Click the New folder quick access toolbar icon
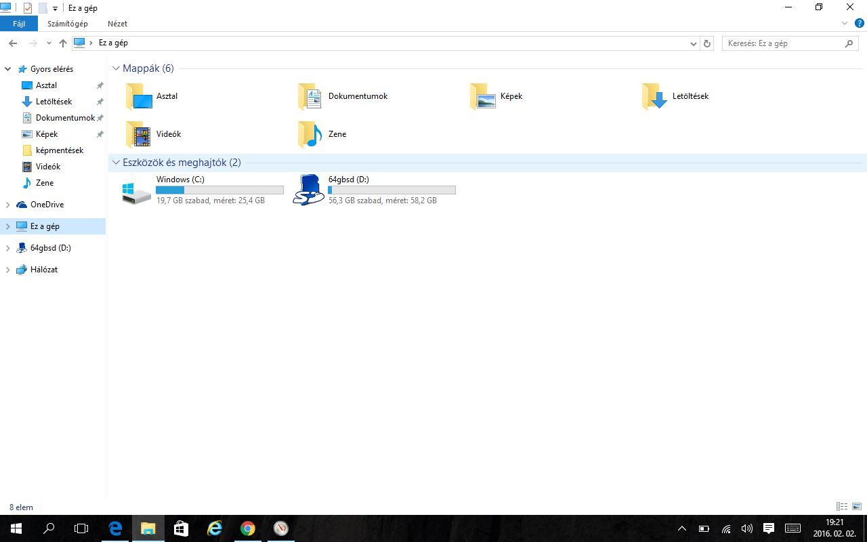Screen dimensions: 867x542 tap(43, 8)
